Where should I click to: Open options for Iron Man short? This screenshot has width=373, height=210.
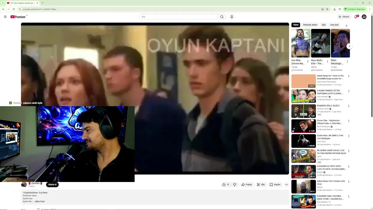tap(308, 62)
